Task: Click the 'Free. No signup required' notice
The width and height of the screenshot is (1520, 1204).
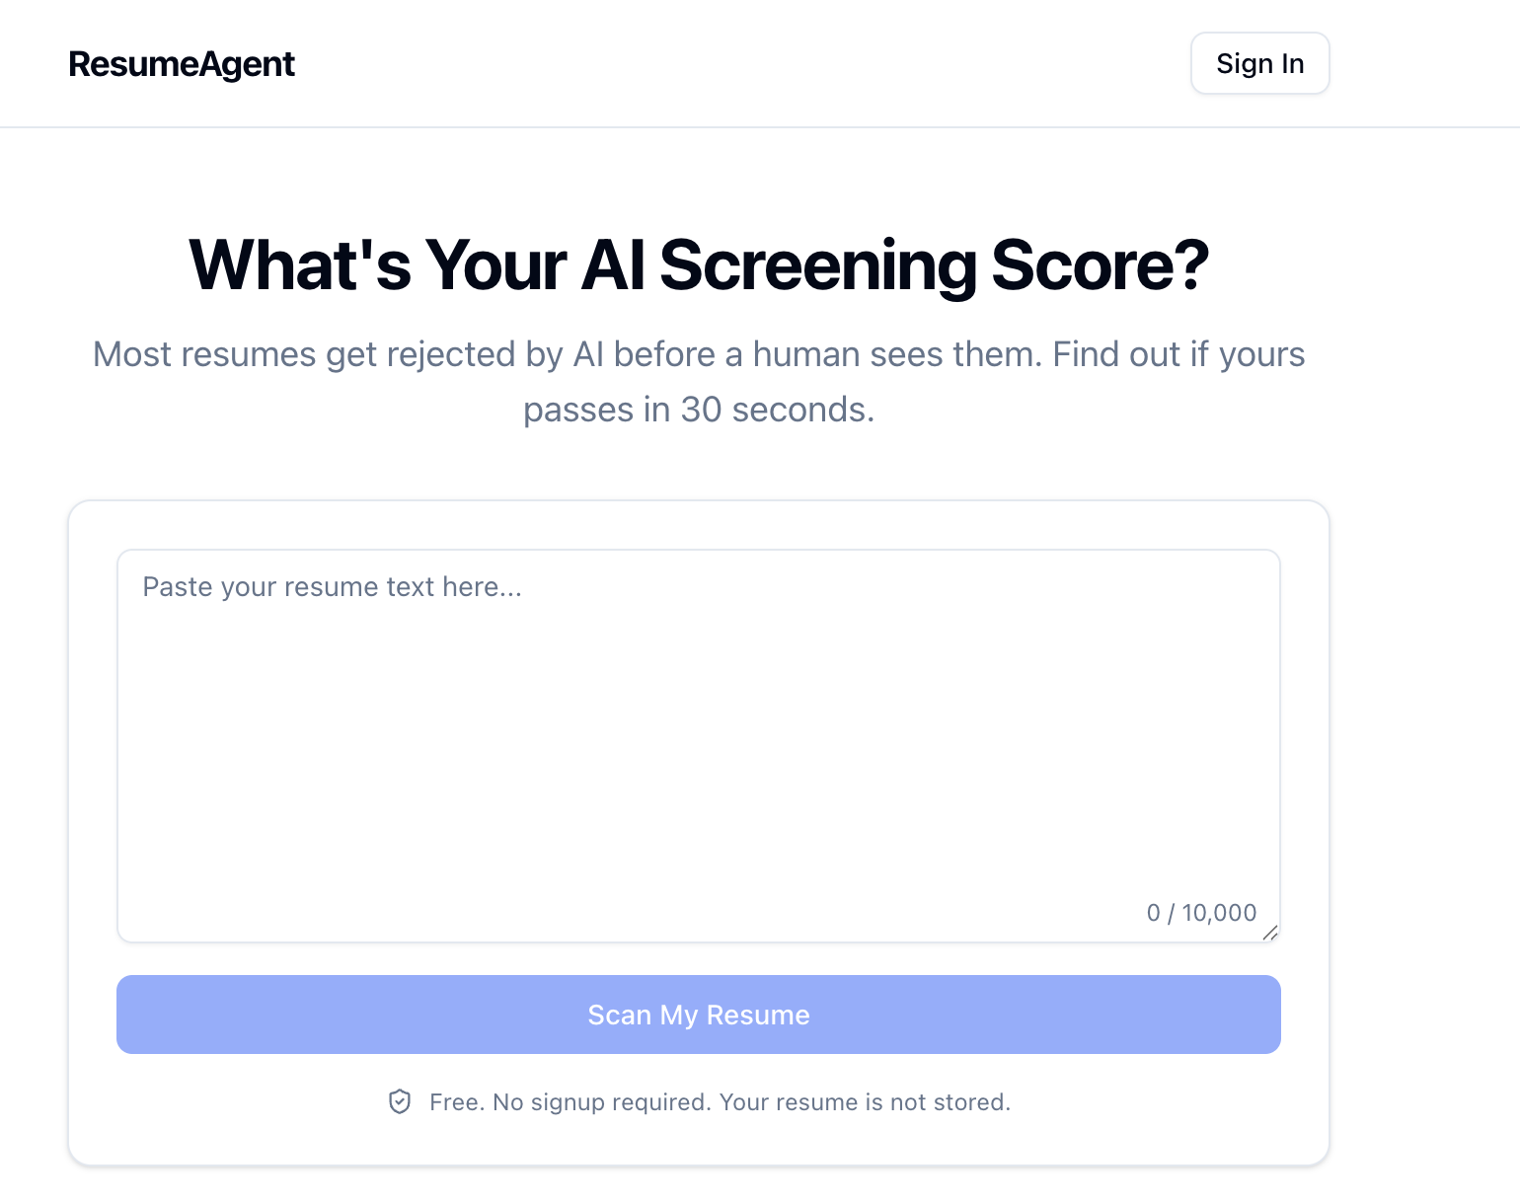Action: (719, 1101)
